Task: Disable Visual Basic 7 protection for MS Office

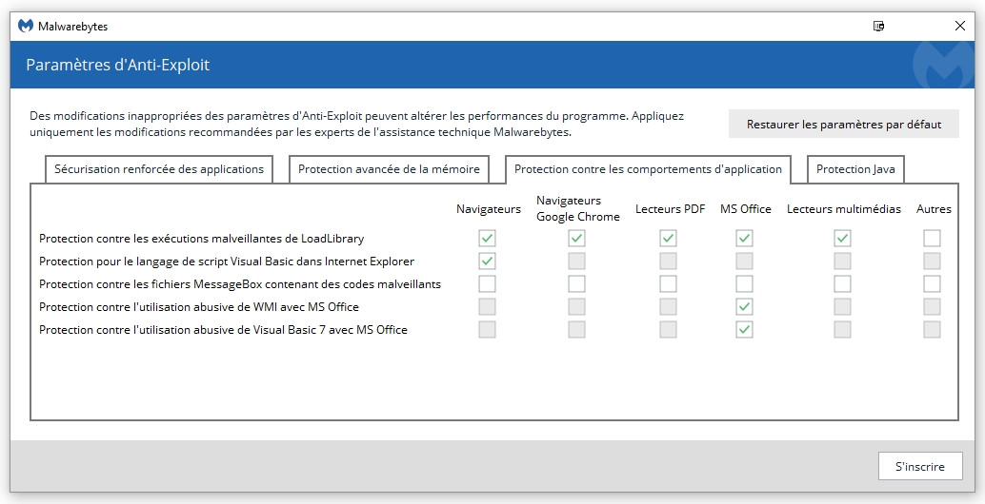Action: [x=745, y=330]
